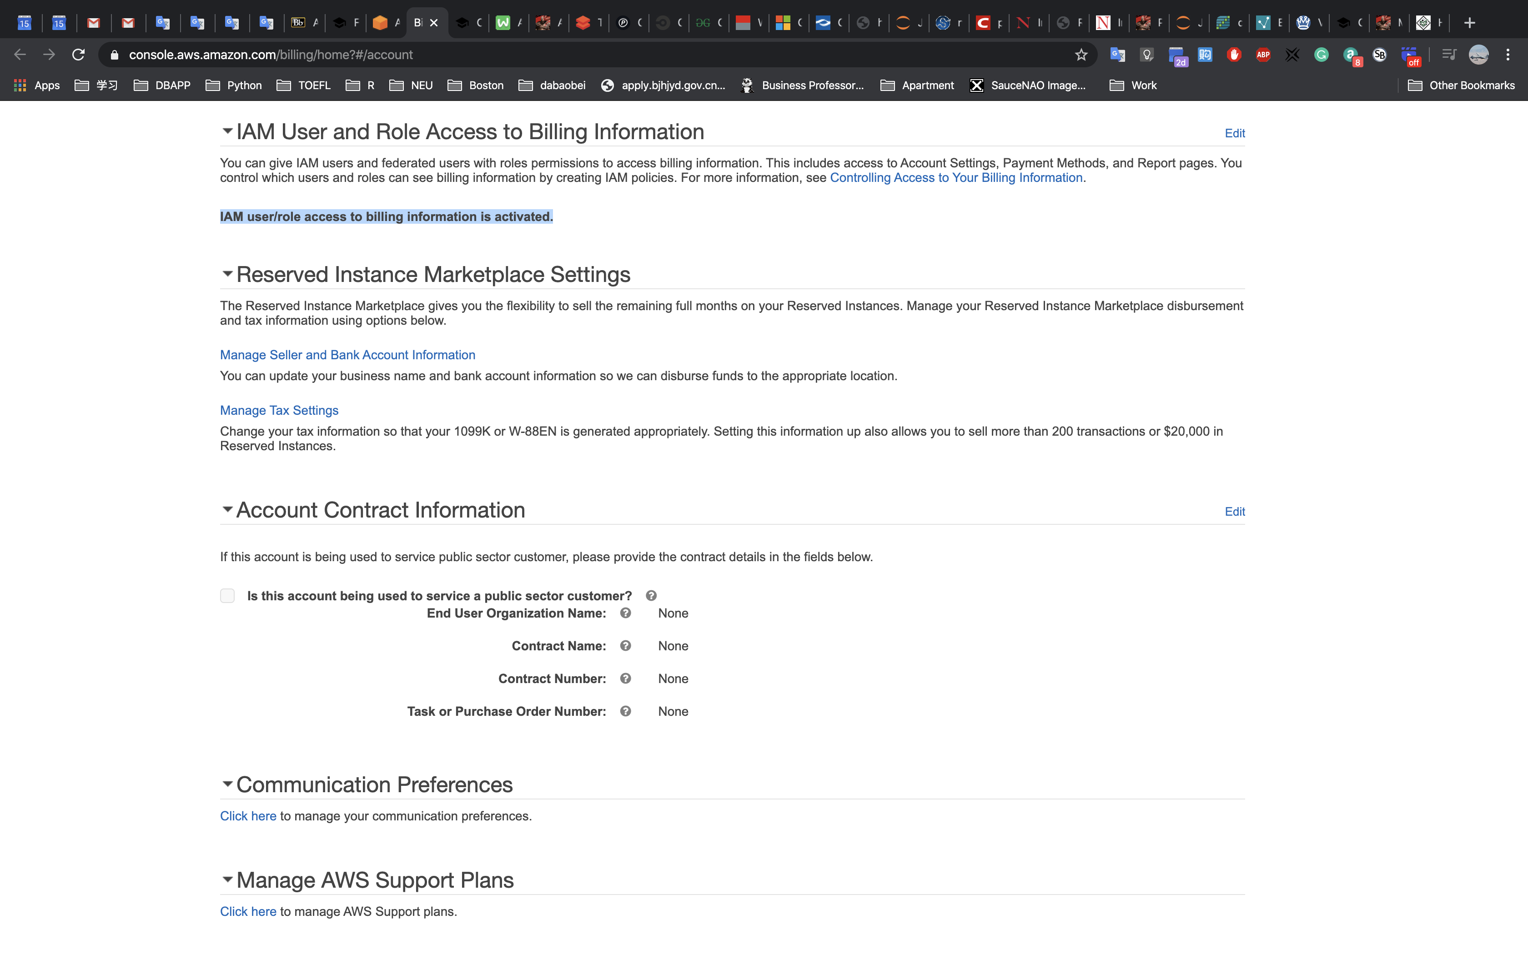Collapse the Communication Preferences section

(x=227, y=784)
